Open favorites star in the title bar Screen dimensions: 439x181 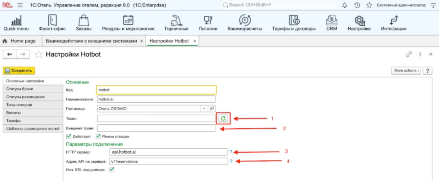[x=369, y=5]
